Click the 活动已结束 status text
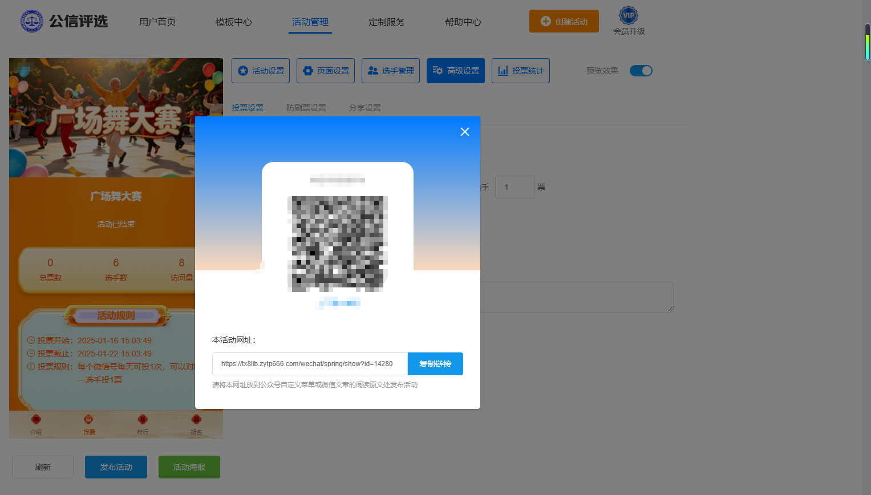 click(116, 224)
